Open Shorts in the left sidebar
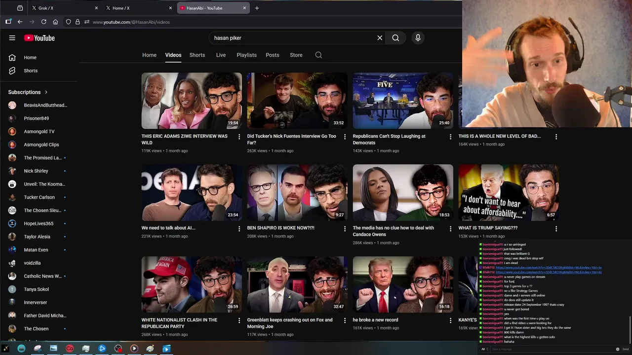This screenshot has height=355, width=632. [31, 71]
